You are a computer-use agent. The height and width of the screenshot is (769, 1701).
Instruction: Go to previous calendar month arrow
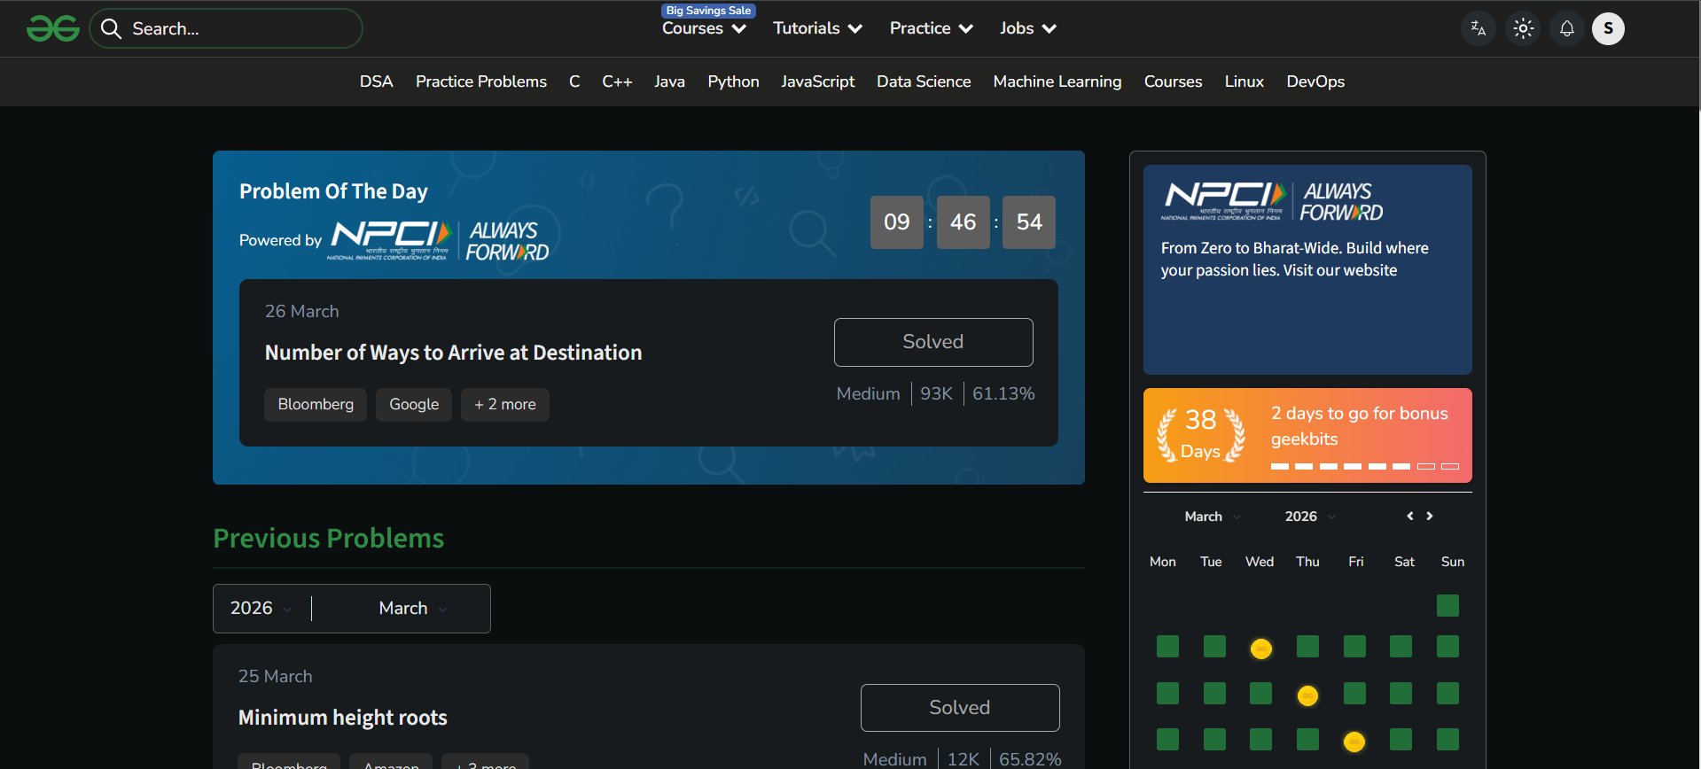point(1409,517)
